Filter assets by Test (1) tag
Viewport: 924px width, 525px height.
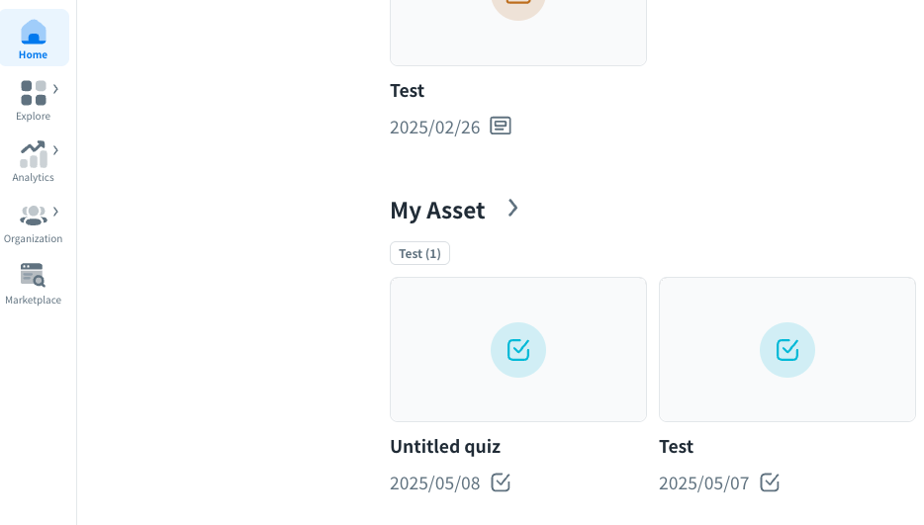pos(419,254)
